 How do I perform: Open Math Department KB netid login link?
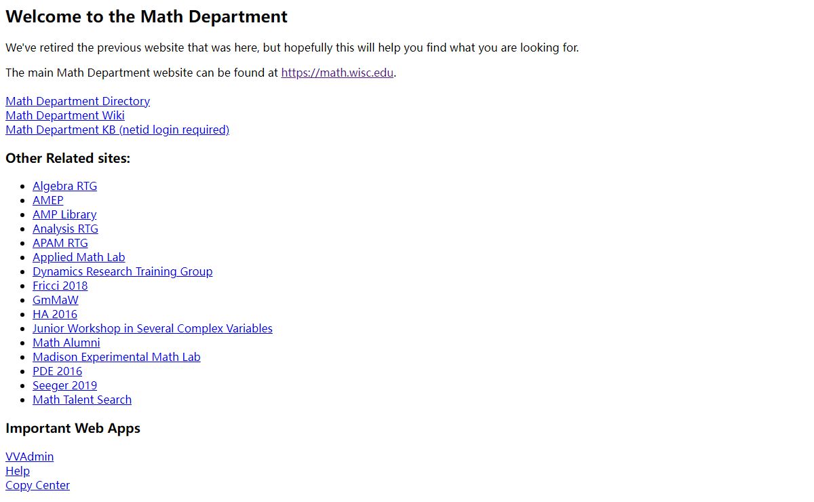click(x=117, y=130)
